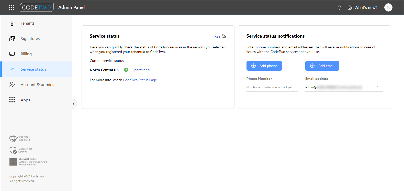Open Billing section
Screen dimensions: 404x192
click(36, 54)
